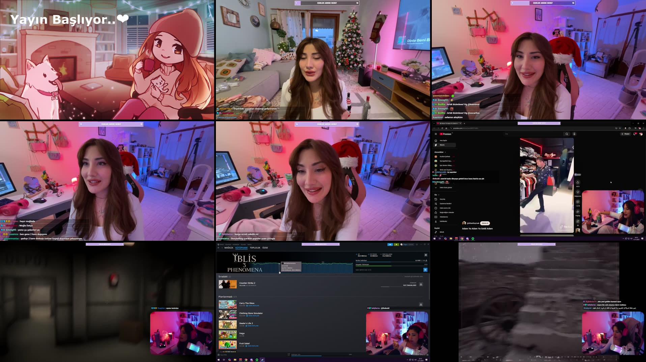
Task: Open the Görünüm menu in Steam
Action: (228, 244)
